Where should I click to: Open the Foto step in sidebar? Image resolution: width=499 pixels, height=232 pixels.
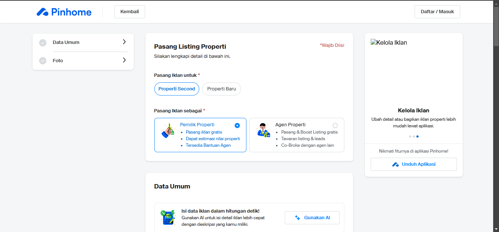click(58, 61)
